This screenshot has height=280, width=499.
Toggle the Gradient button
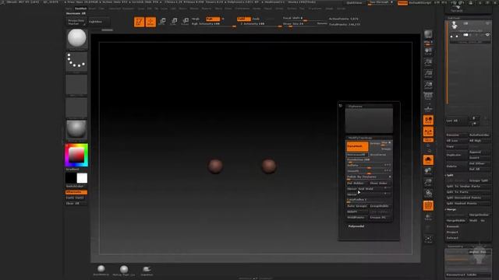[76, 170]
